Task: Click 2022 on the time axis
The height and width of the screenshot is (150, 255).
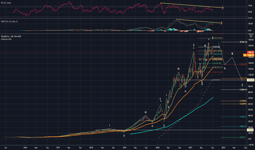Action: [x=224, y=148]
